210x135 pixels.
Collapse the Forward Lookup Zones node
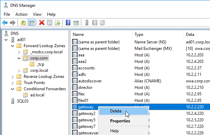pos(13,46)
